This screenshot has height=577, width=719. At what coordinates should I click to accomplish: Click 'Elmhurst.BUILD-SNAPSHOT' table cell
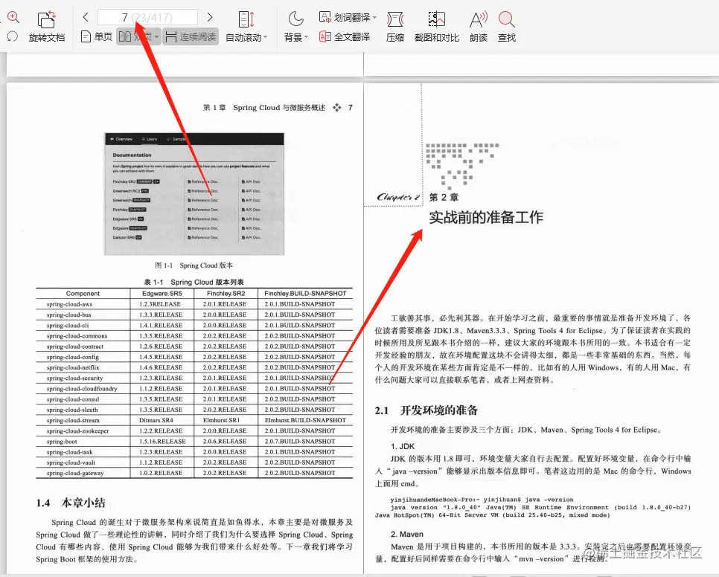tap(305, 420)
